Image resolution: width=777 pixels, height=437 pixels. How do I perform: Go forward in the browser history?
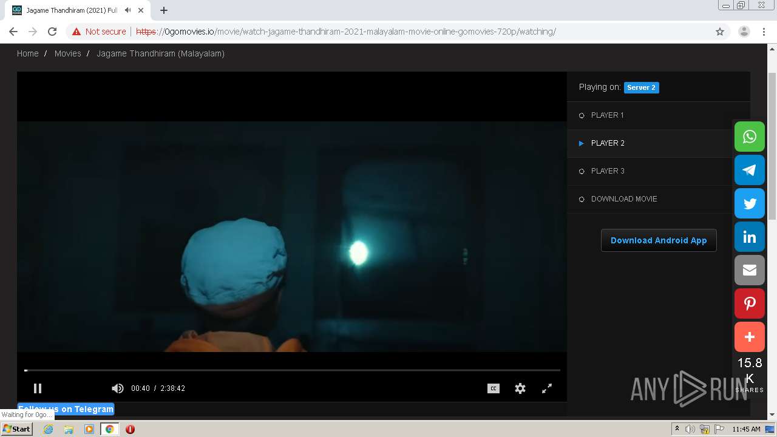33,32
